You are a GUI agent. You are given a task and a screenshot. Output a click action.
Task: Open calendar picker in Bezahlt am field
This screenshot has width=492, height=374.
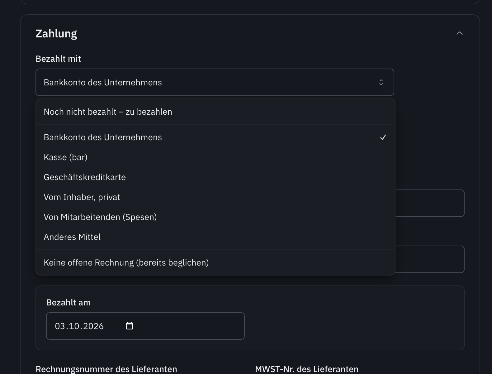[130, 326]
